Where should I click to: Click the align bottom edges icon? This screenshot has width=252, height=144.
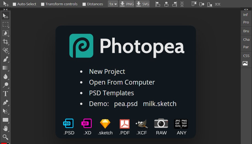[209, 4]
